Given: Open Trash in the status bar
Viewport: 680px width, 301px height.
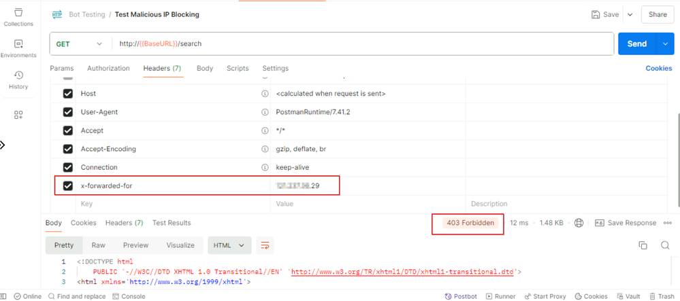Looking at the screenshot, I should tap(662, 296).
